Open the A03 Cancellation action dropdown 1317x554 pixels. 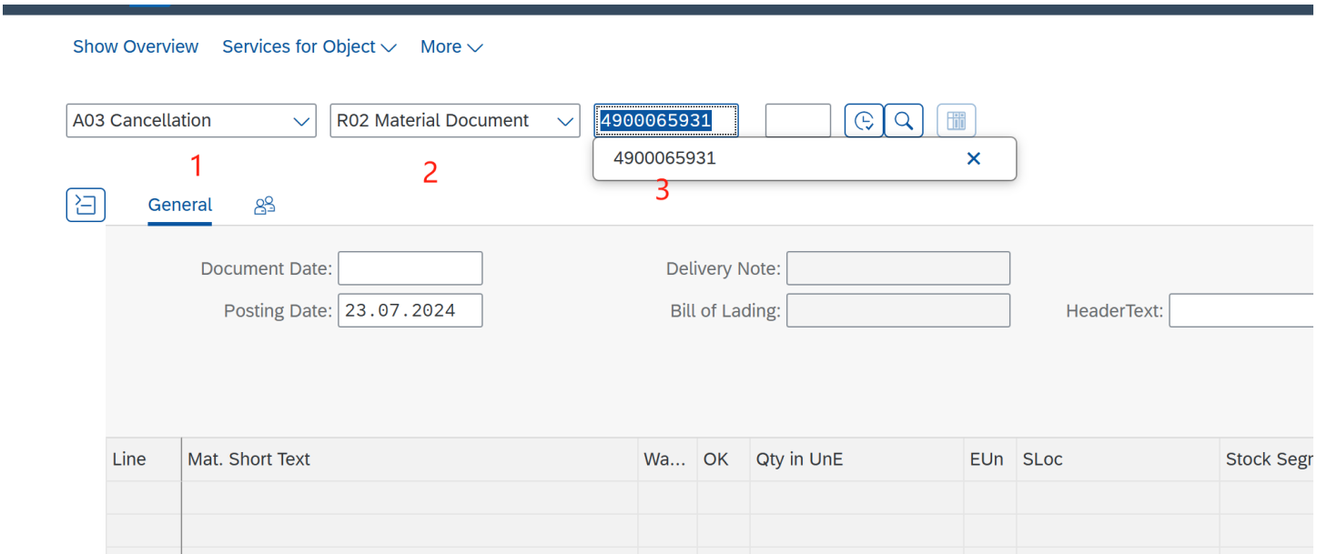(191, 121)
